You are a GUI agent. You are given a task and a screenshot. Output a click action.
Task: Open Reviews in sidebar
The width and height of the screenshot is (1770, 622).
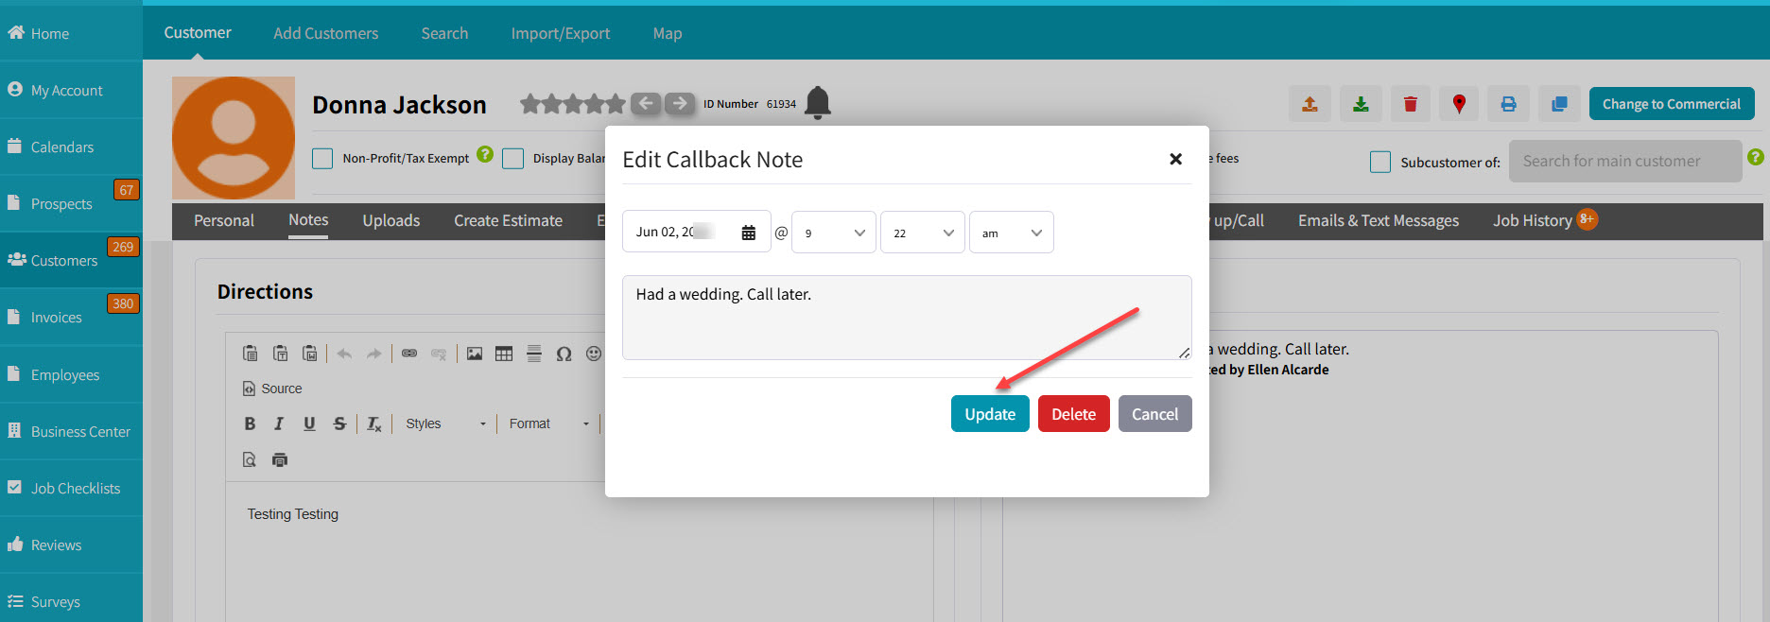[56, 545]
